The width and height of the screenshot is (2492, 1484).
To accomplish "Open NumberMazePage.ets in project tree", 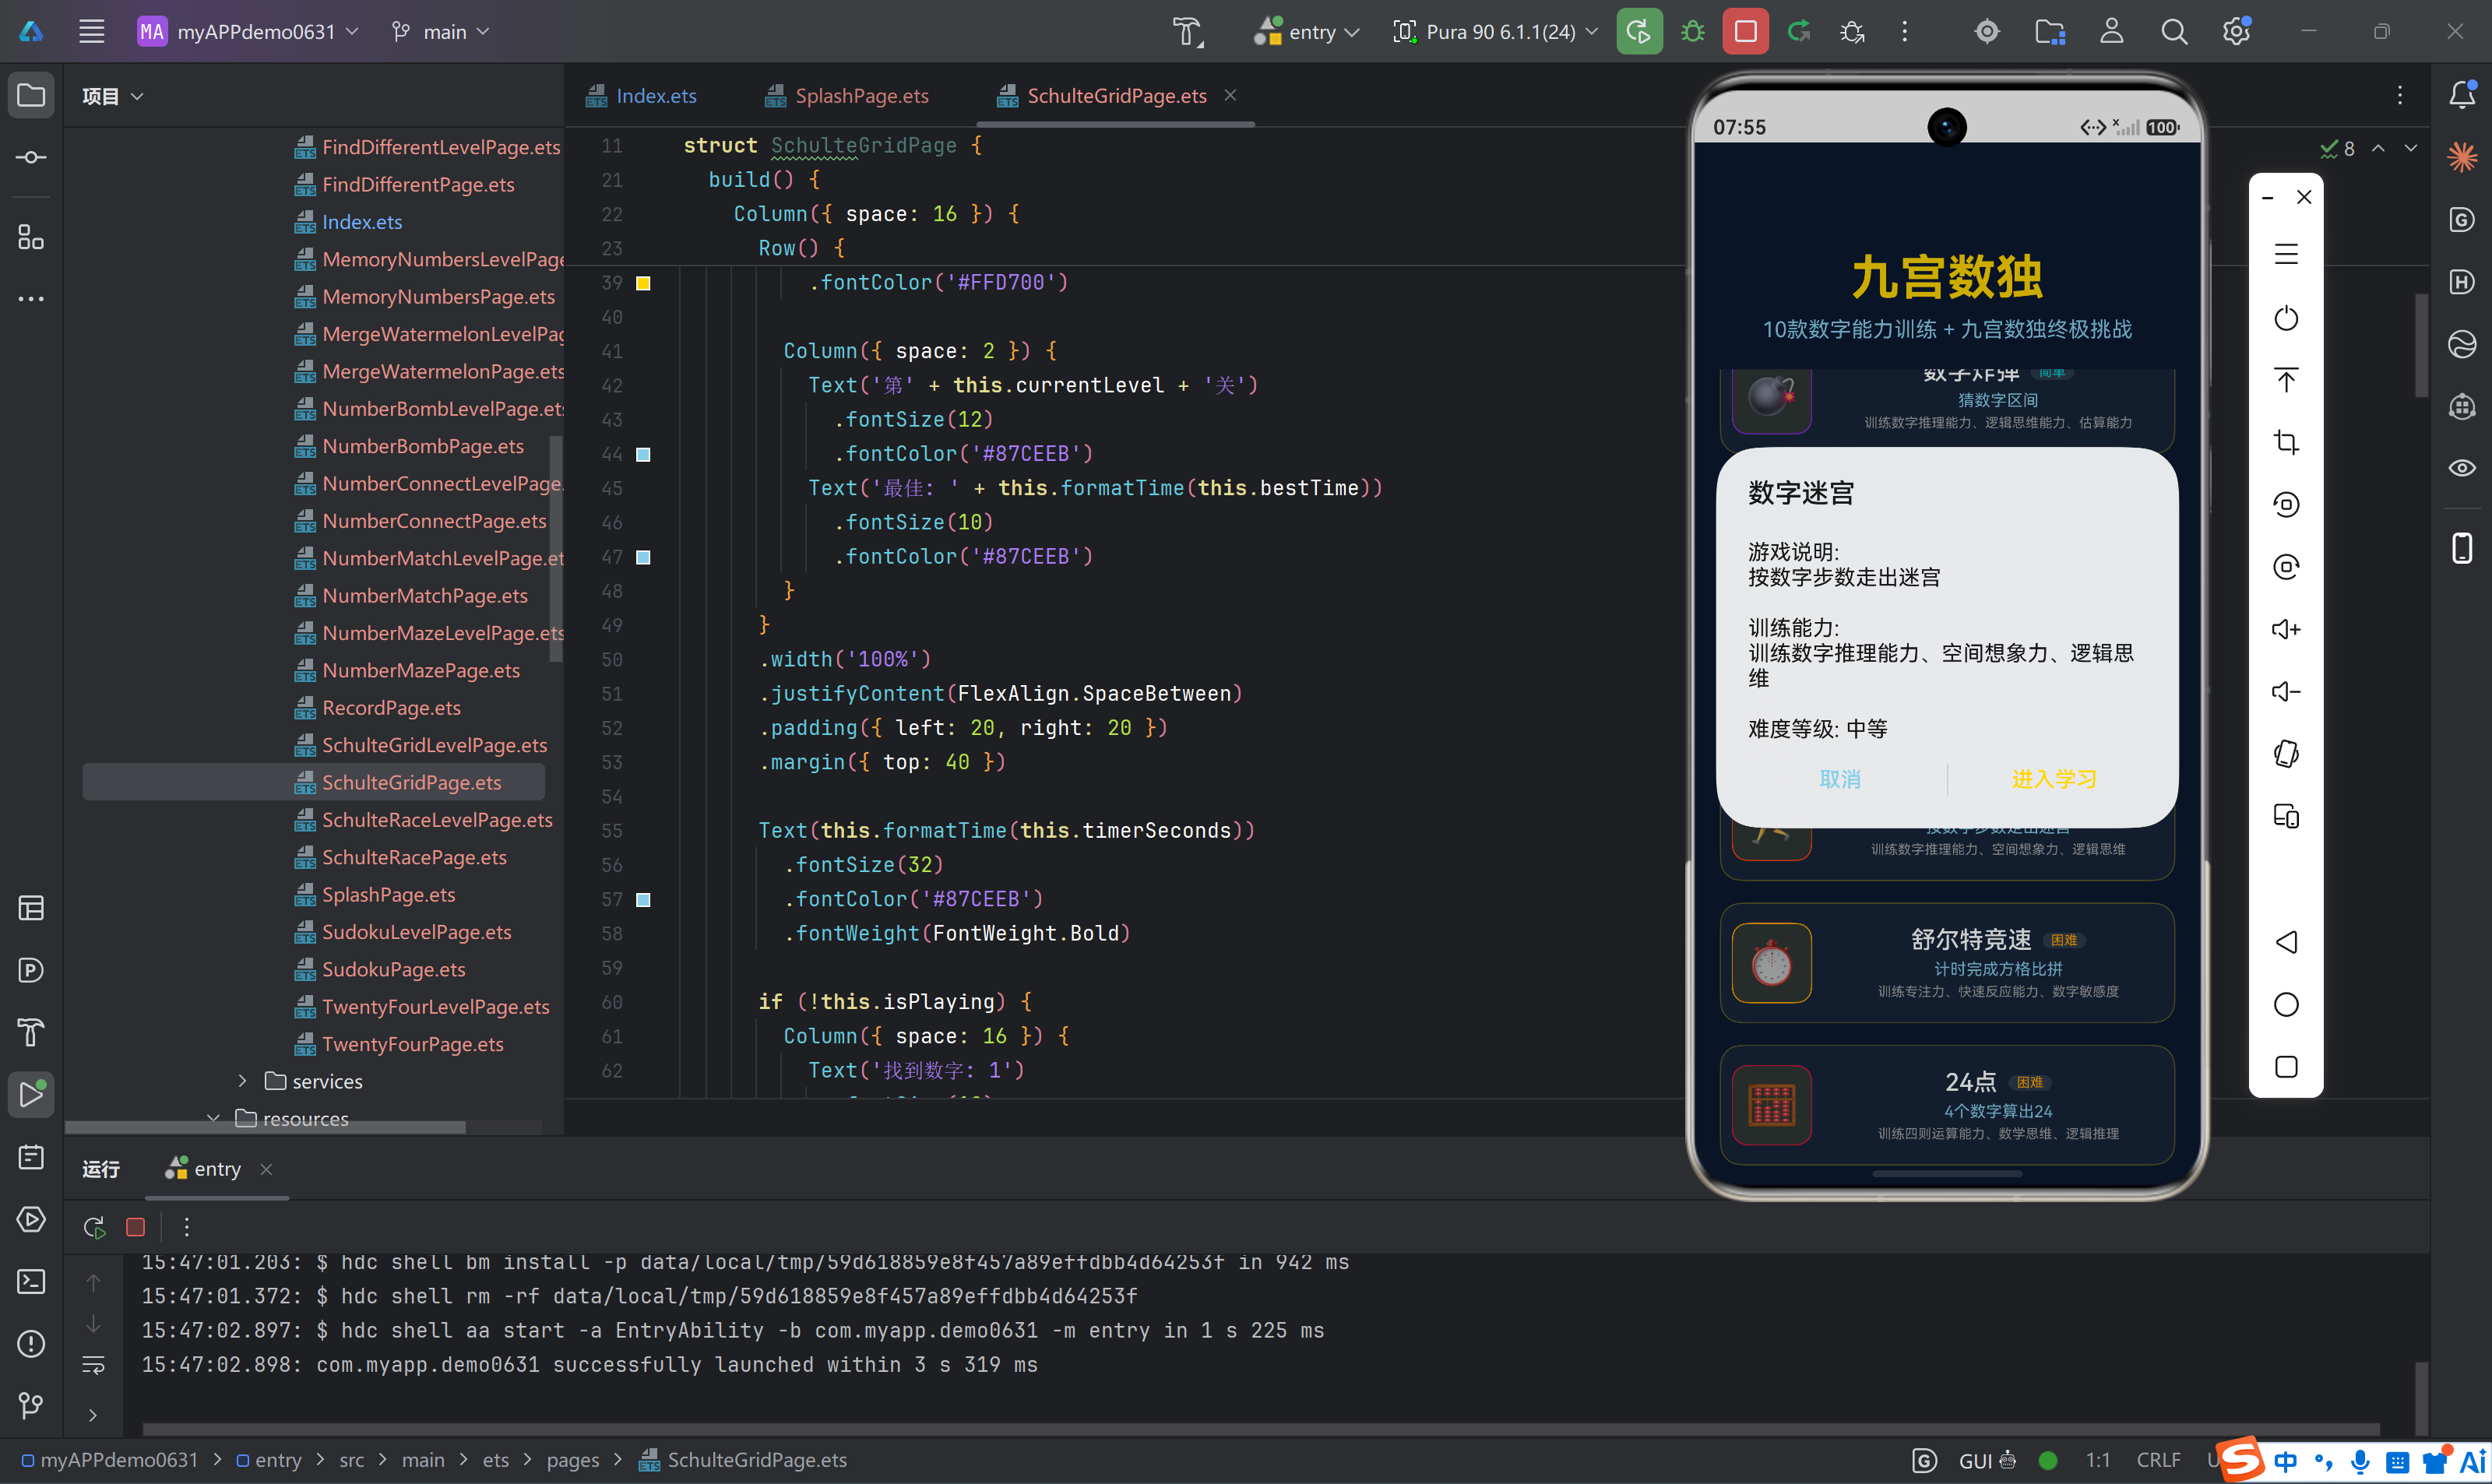I will click(420, 670).
